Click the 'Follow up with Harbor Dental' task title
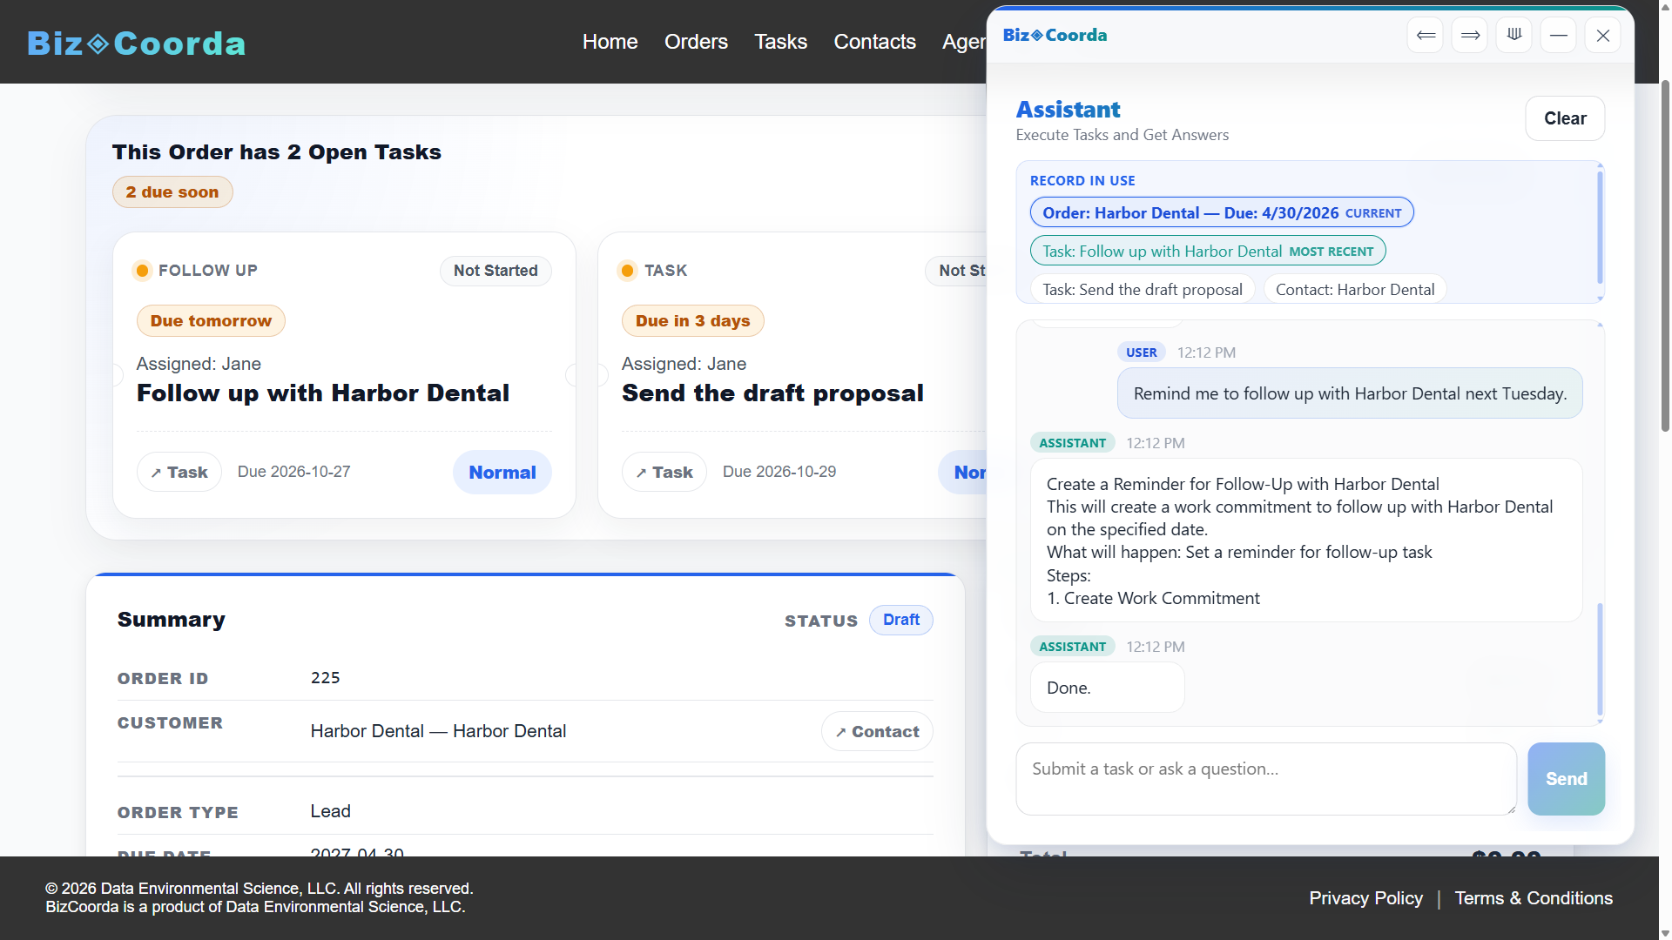The image size is (1672, 940). click(323, 393)
